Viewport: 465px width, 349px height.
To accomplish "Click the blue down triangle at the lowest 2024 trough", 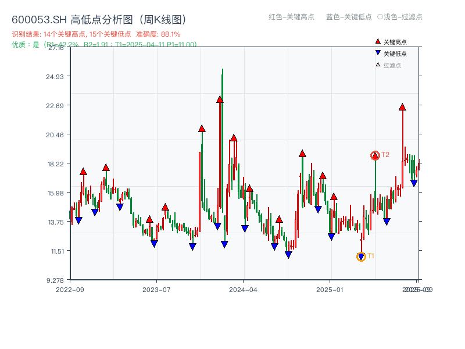I will (x=288, y=253).
